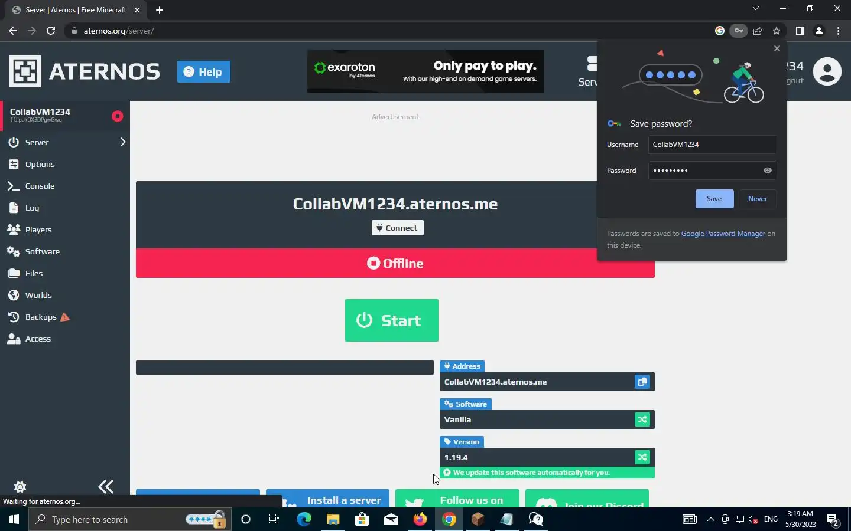The image size is (851, 531).
Task: Click the red offline status indicator next to CollabVM1234
Action: pyautogui.click(x=117, y=116)
